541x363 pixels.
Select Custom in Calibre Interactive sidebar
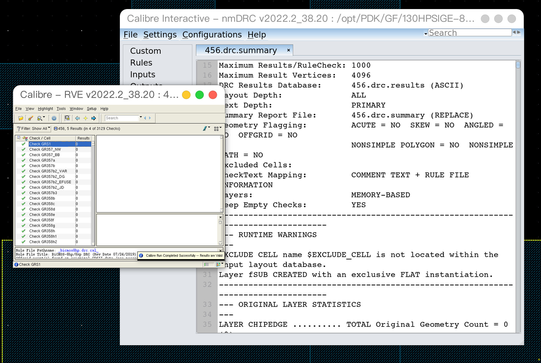146,51
